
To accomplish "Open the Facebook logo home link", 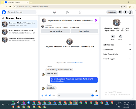I will click(4, 12).
